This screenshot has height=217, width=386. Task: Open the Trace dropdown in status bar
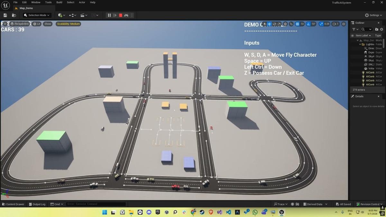click(281, 204)
